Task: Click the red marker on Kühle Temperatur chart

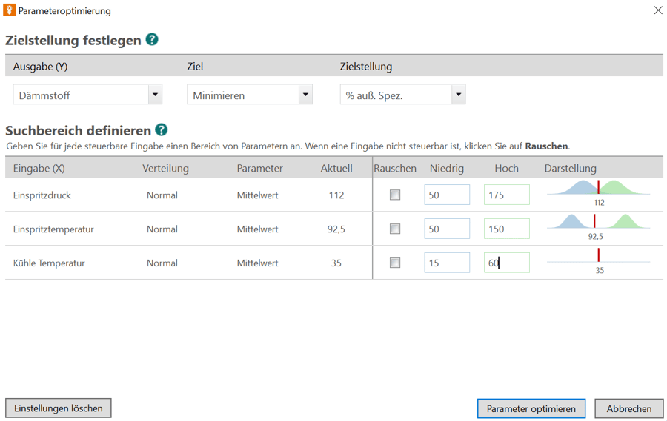Action: coord(599,256)
